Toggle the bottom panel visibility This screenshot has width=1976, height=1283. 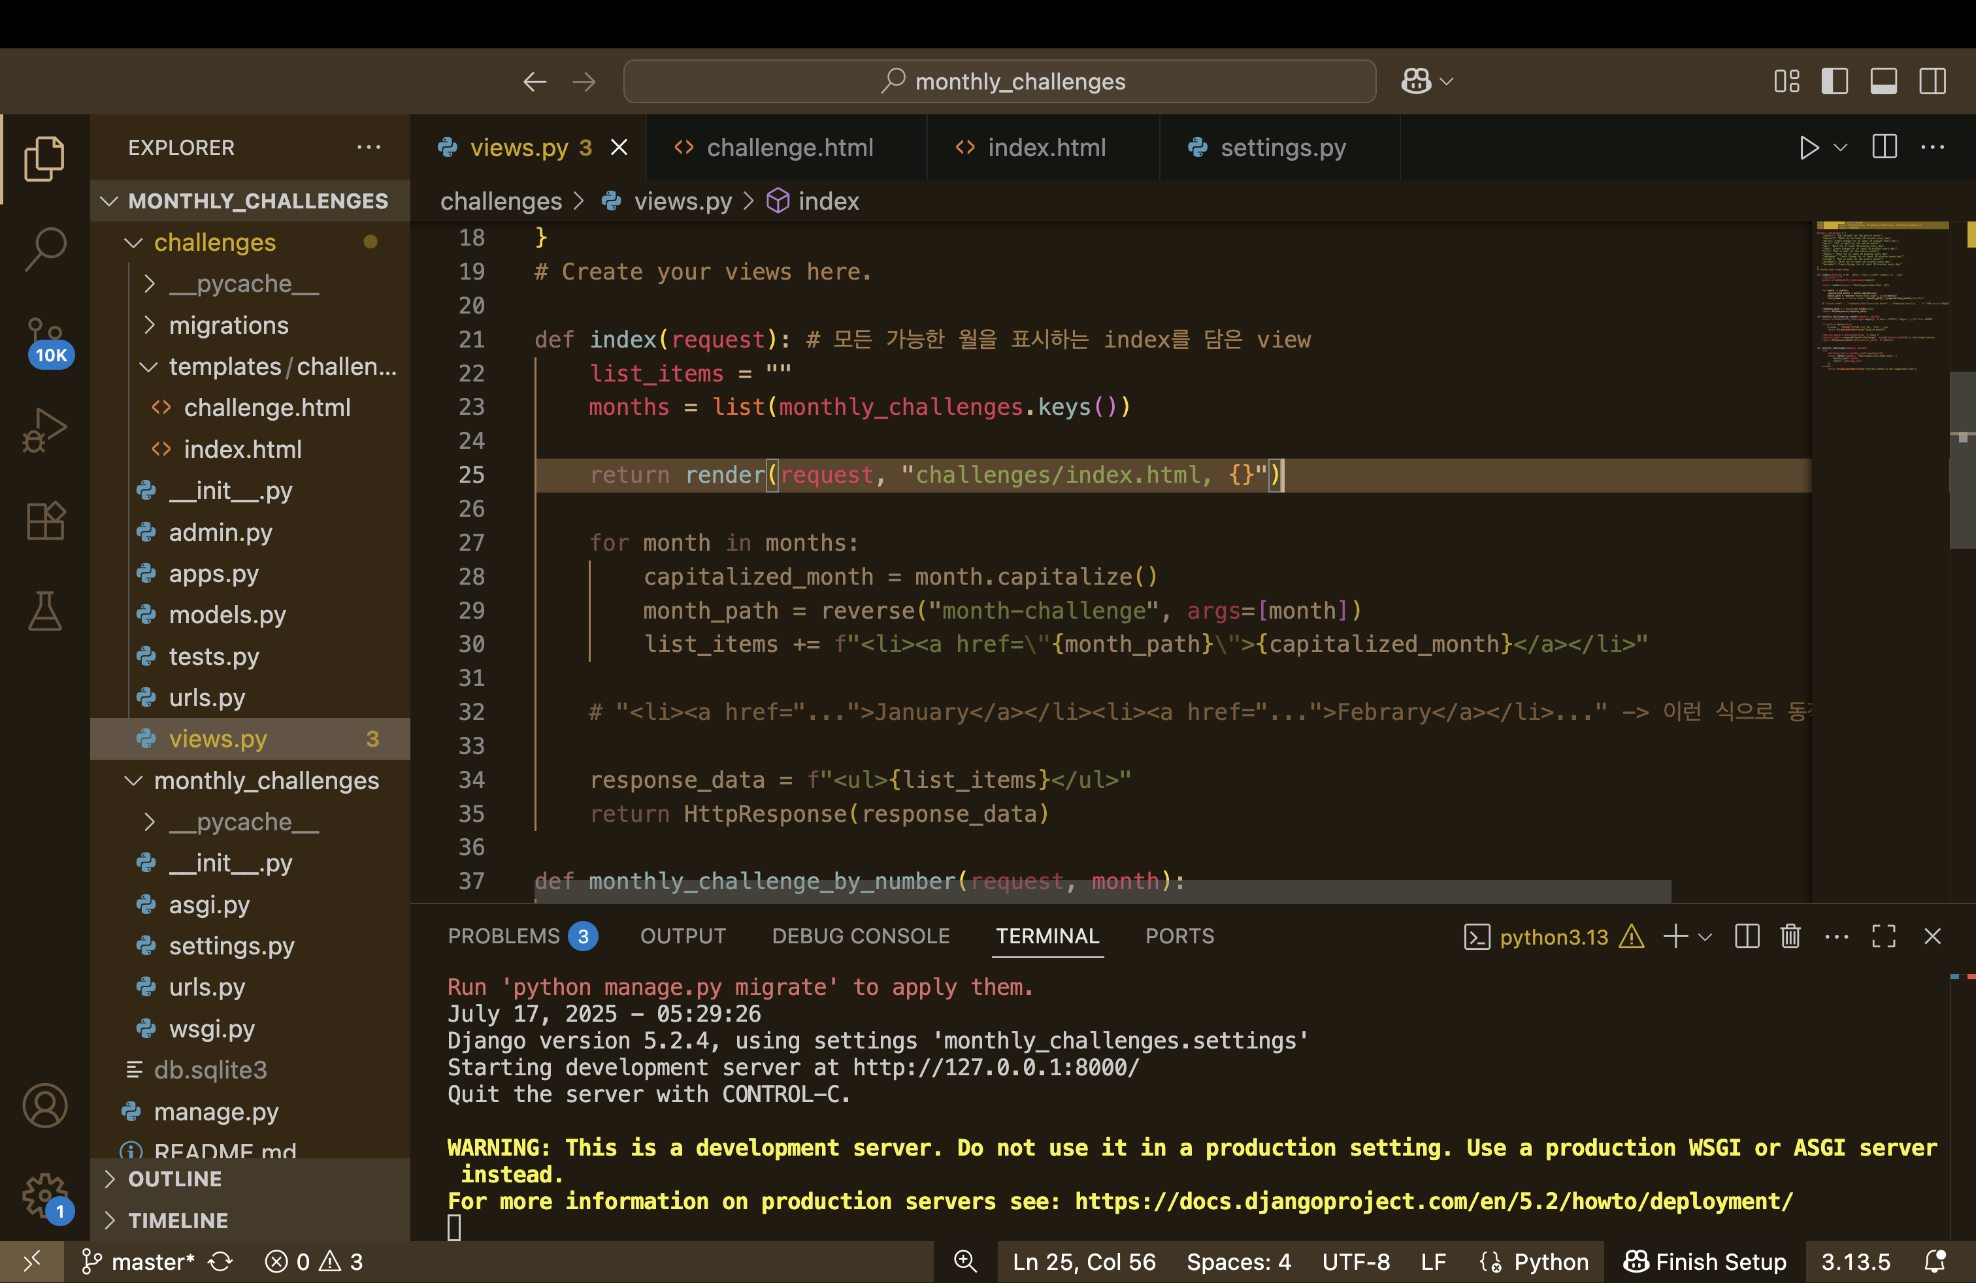click(1883, 81)
